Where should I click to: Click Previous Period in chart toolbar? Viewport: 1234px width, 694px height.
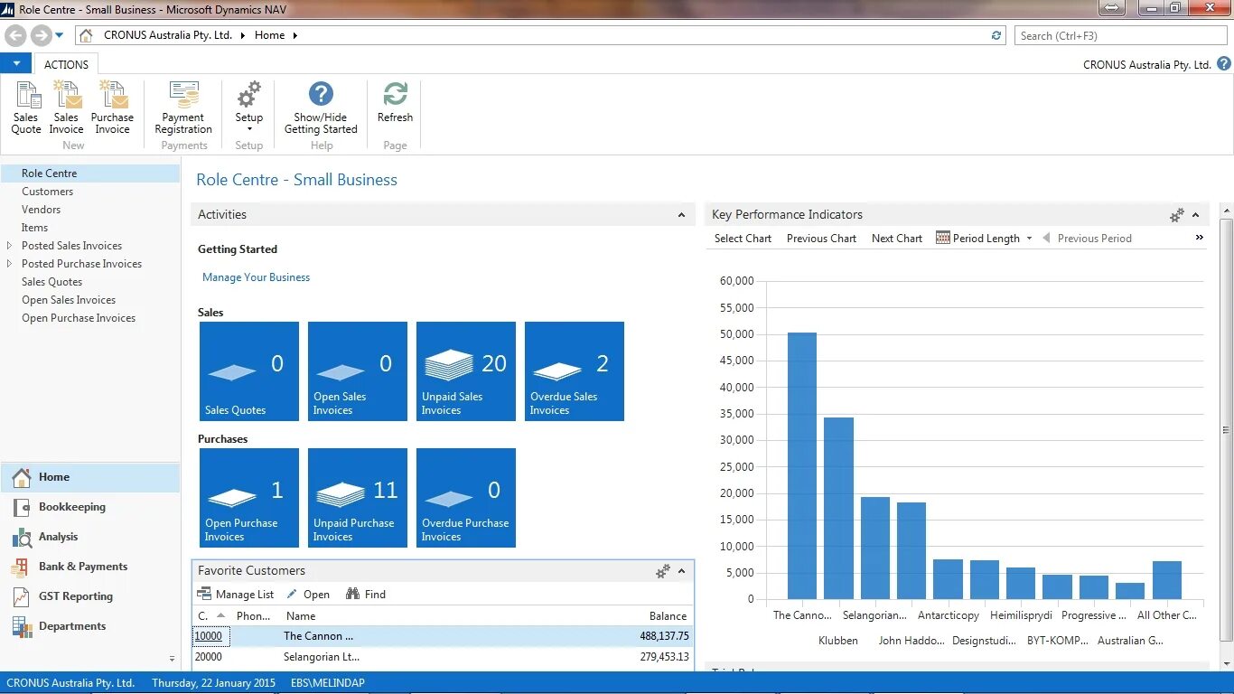[x=1087, y=239]
